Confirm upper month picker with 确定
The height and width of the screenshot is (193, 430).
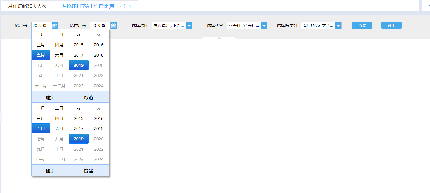pos(50,98)
